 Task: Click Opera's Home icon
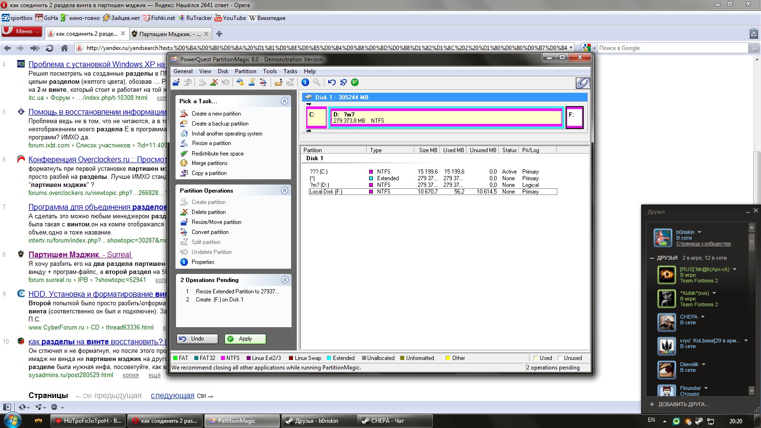pyautogui.click(x=64, y=48)
